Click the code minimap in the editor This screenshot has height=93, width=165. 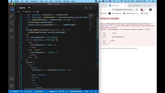[92, 22]
